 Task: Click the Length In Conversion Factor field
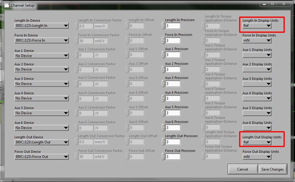(86, 26)
